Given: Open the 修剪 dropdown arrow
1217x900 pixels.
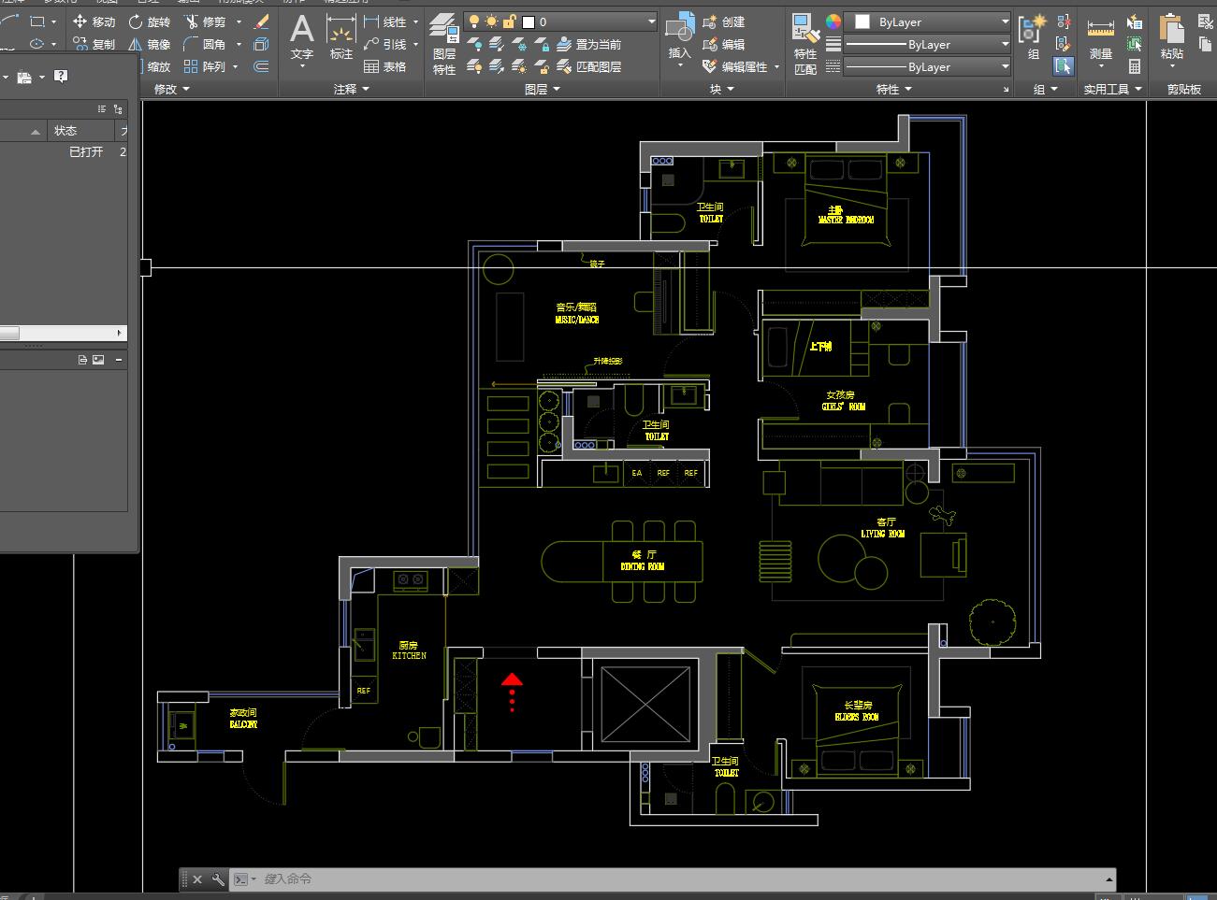Looking at the screenshot, I should click(x=238, y=21).
